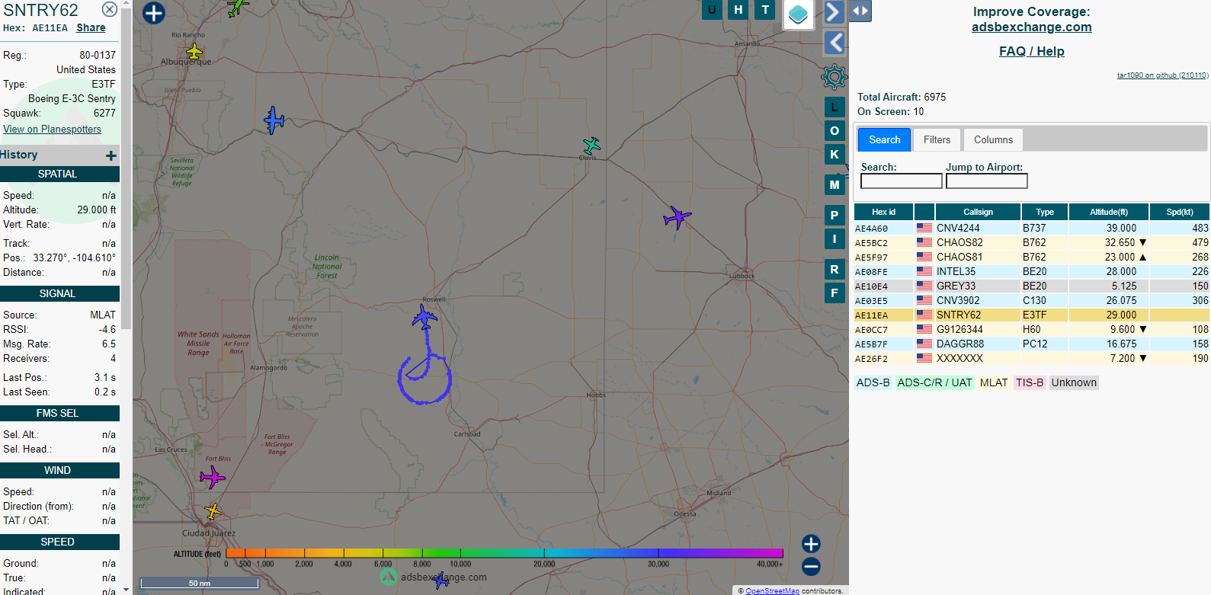Viewport: 1211px width, 595px height.
Task: Switch to the Search tab
Action: [x=884, y=139]
